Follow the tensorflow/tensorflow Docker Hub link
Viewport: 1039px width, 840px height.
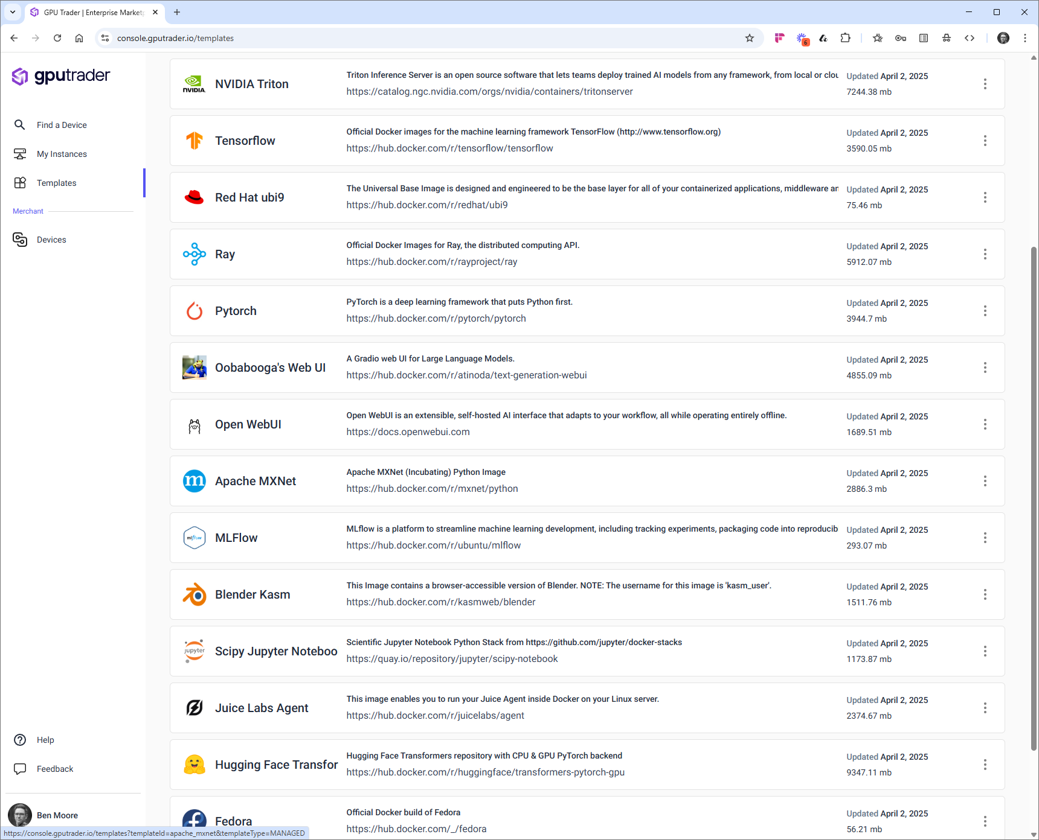tap(449, 148)
